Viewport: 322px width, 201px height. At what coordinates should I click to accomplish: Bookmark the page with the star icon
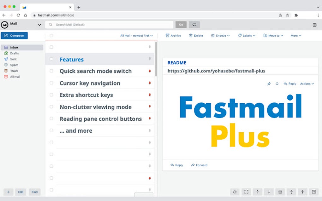click(288, 15)
